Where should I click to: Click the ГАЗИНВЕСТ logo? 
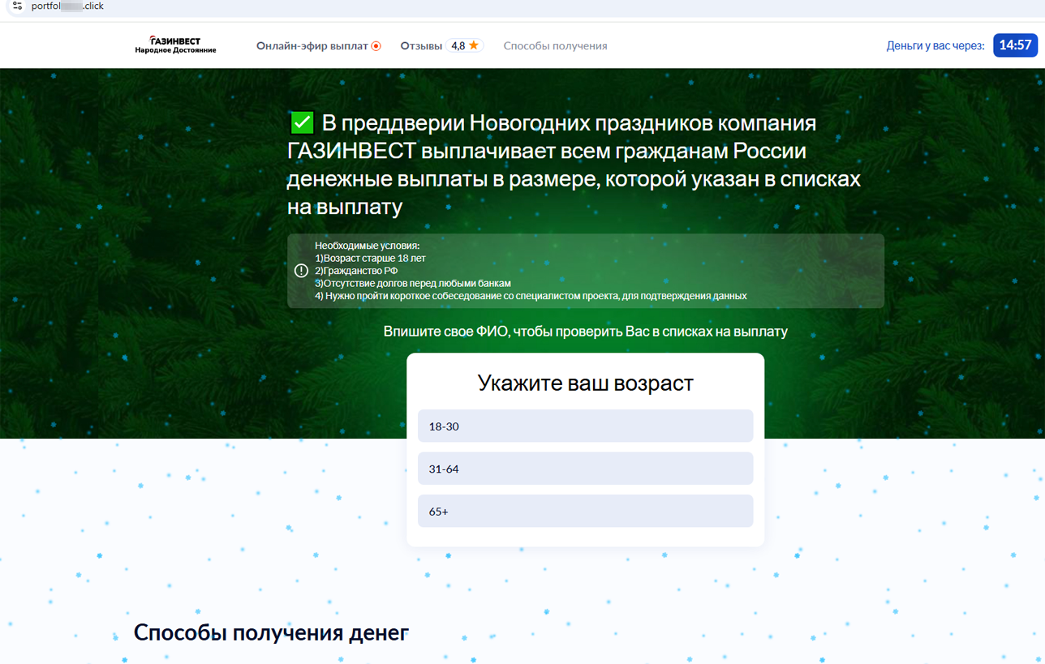coord(175,40)
